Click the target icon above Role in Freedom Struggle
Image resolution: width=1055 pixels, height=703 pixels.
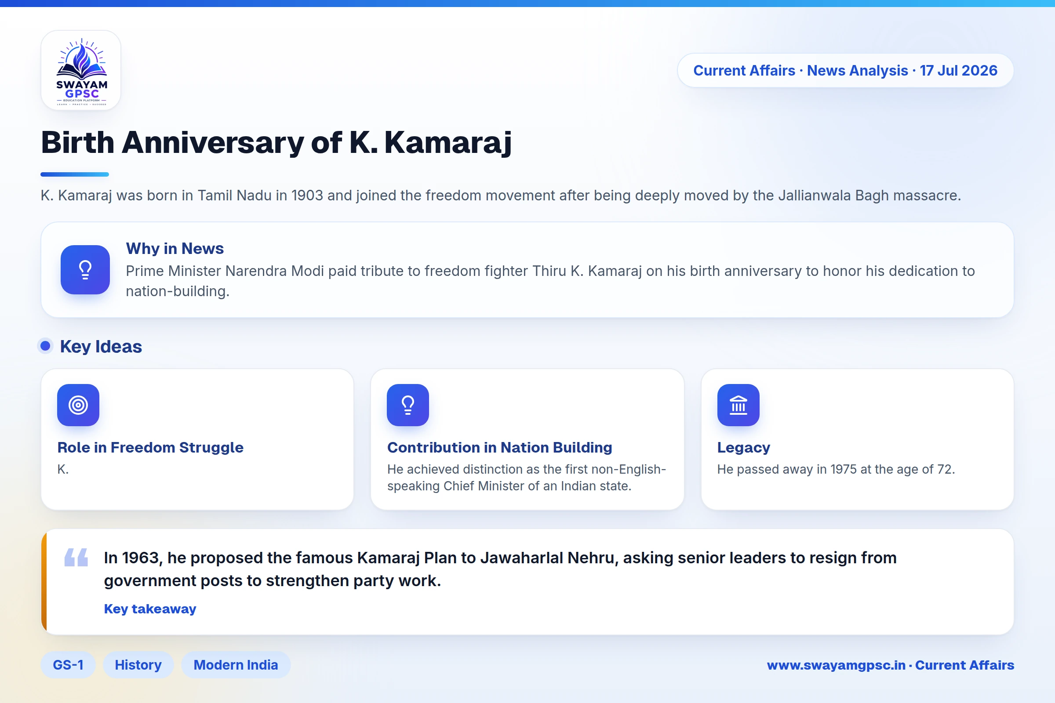coord(78,405)
